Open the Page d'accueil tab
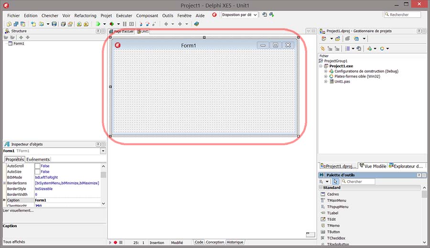Screen dimensions: 430x248 click(121, 32)
